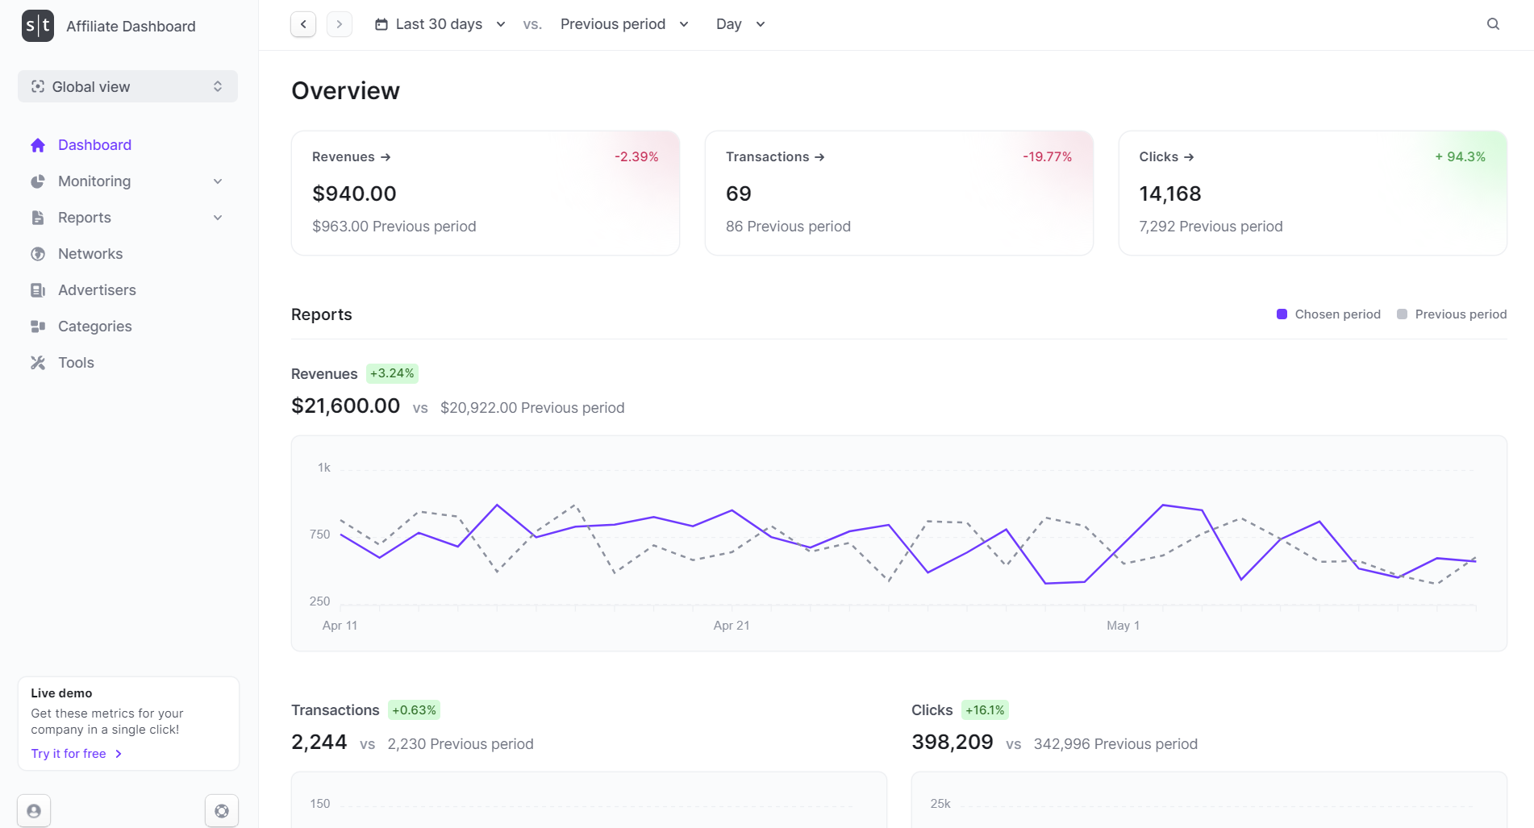Open search with the magnifier icon

tap(1493, 24)
